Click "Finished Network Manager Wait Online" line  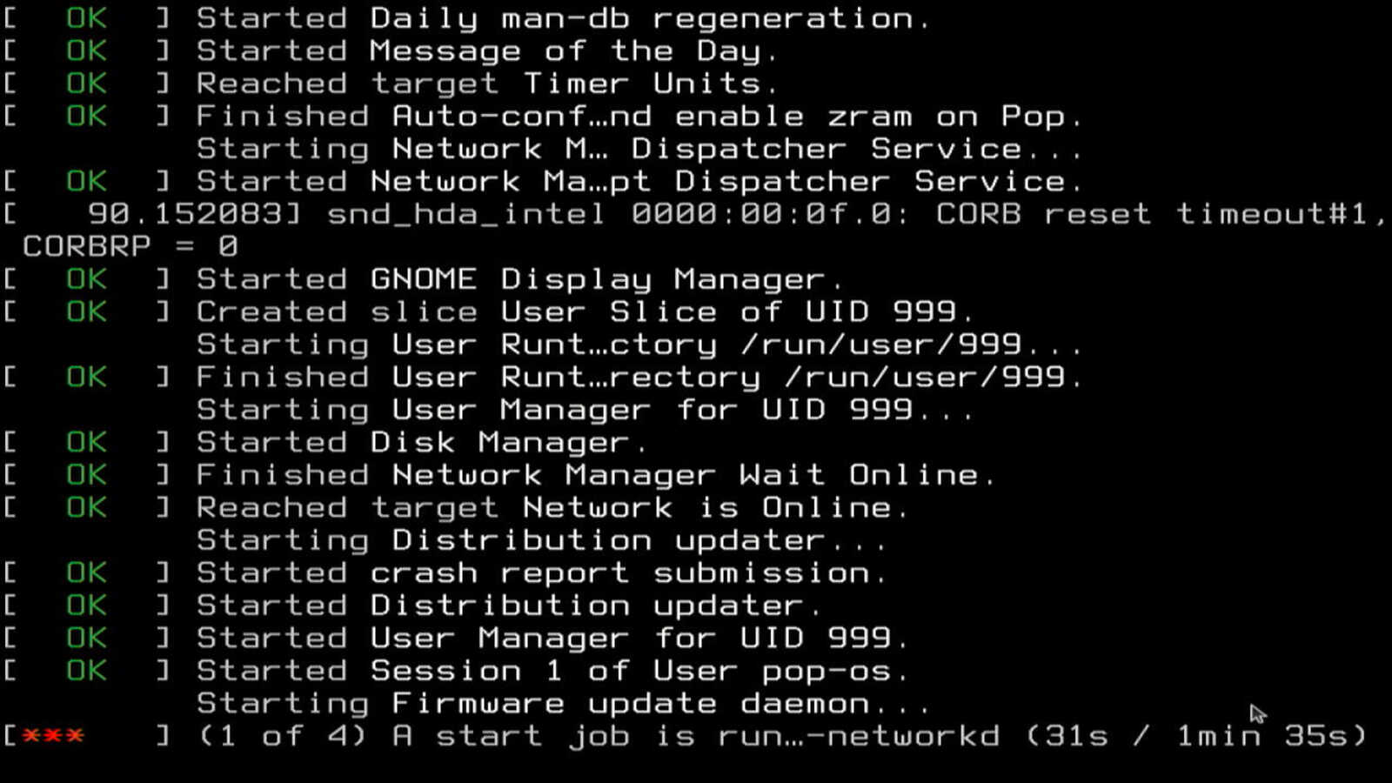coord(595,475)
